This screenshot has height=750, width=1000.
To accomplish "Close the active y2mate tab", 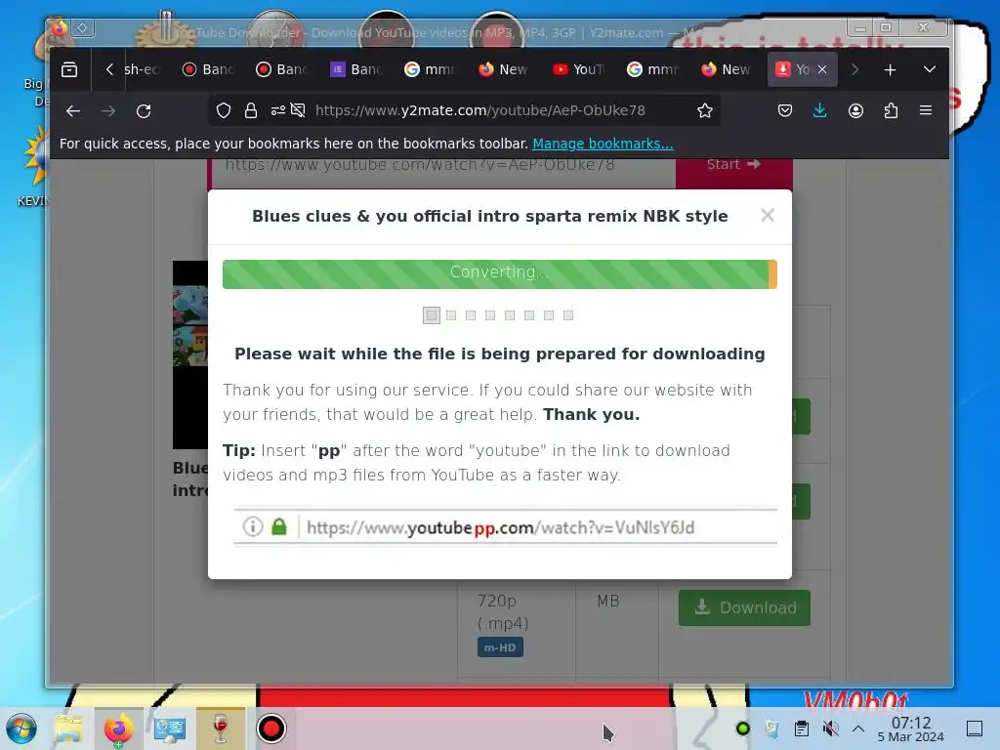I will tap(822, 69).
